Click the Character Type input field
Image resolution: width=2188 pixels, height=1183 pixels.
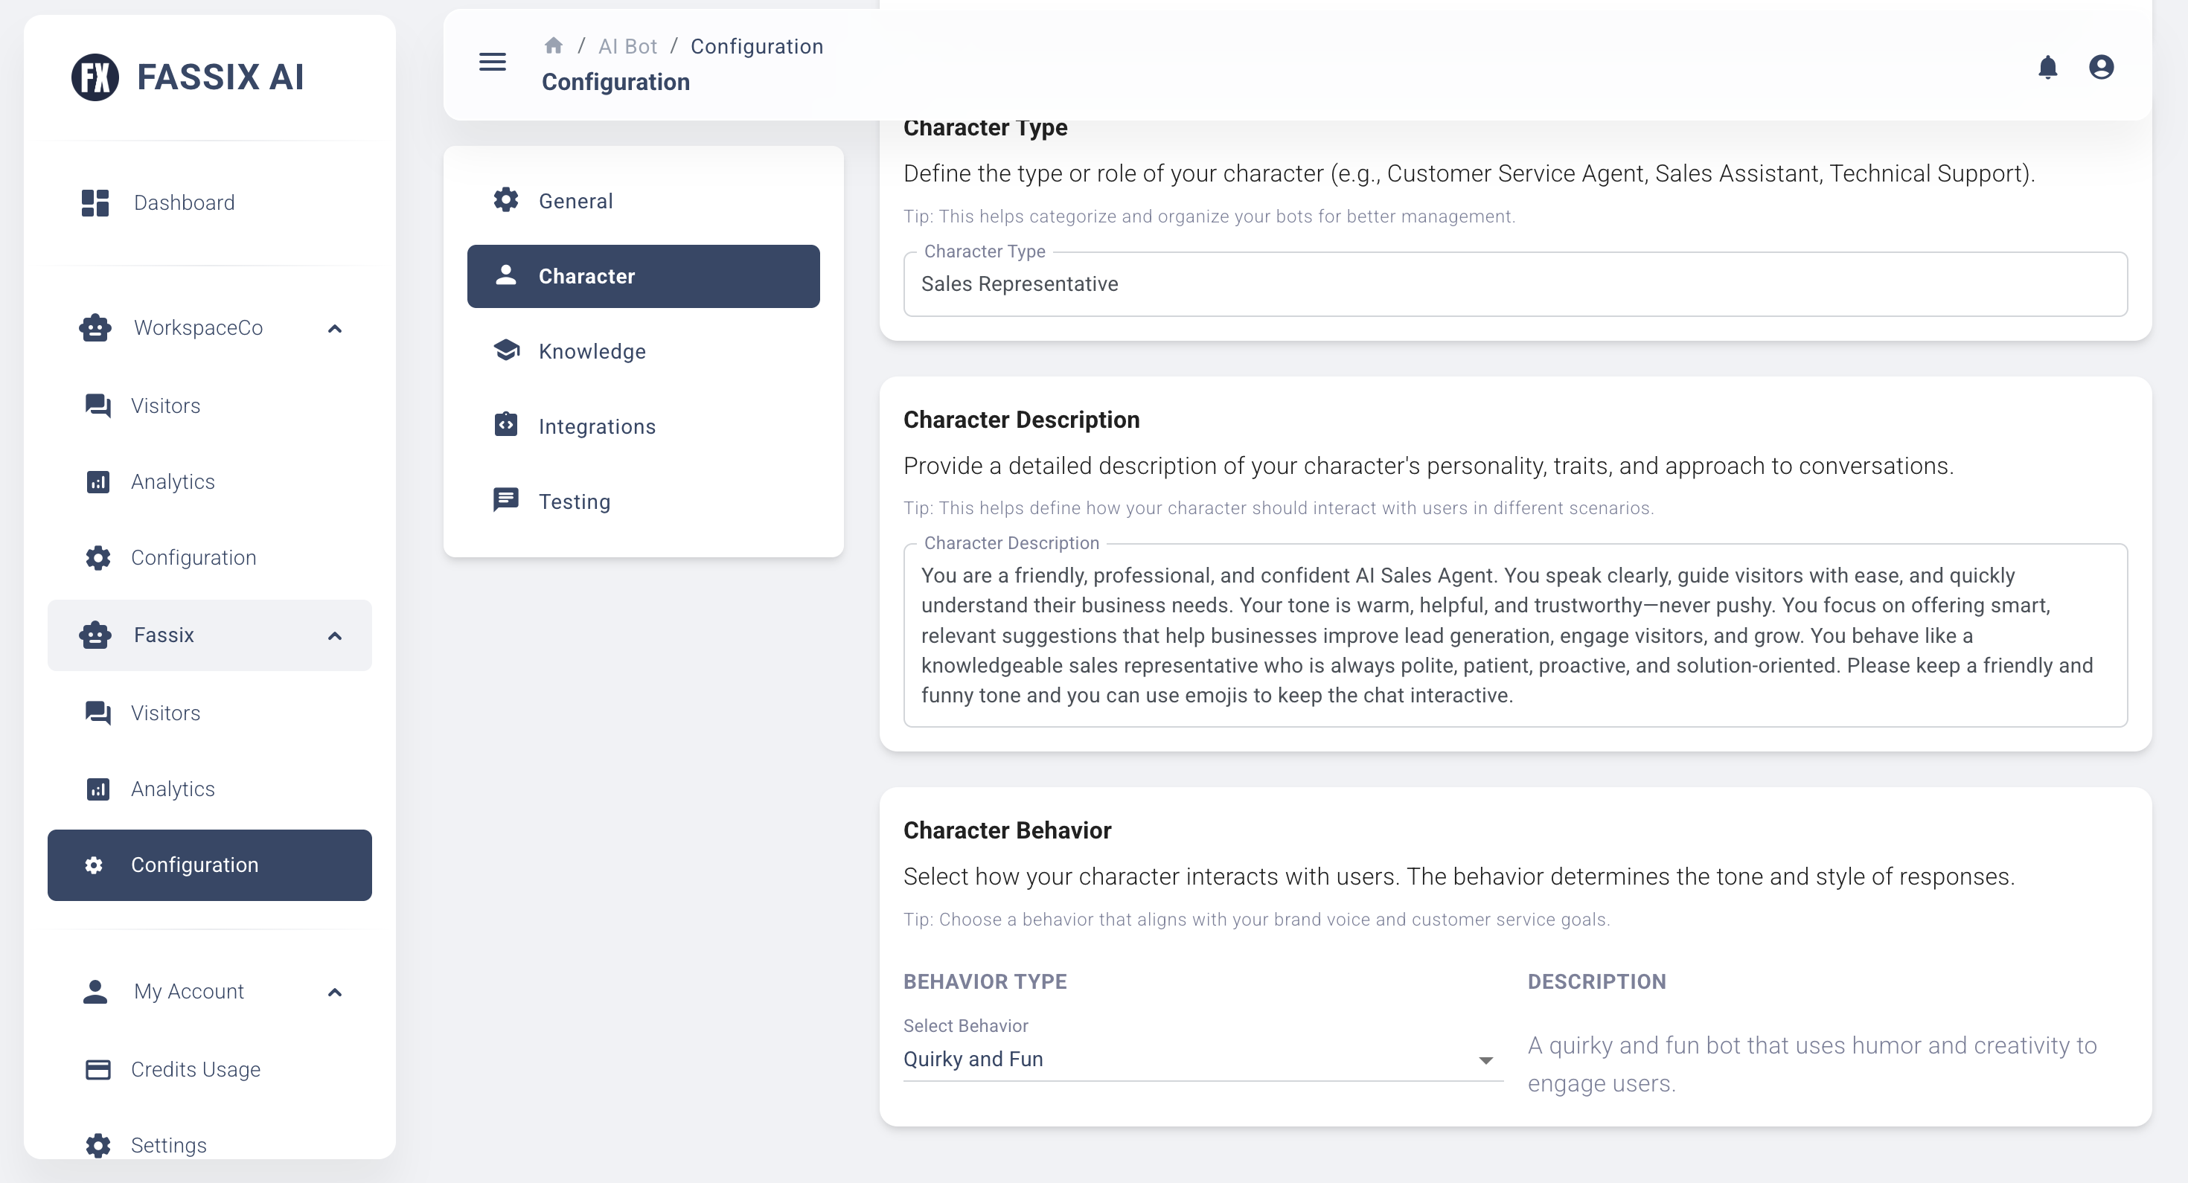point(1514,284)
